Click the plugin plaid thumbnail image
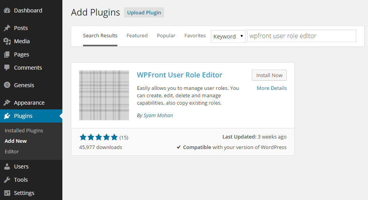Viewport: 368px width, 200px height. click(104, 95)
